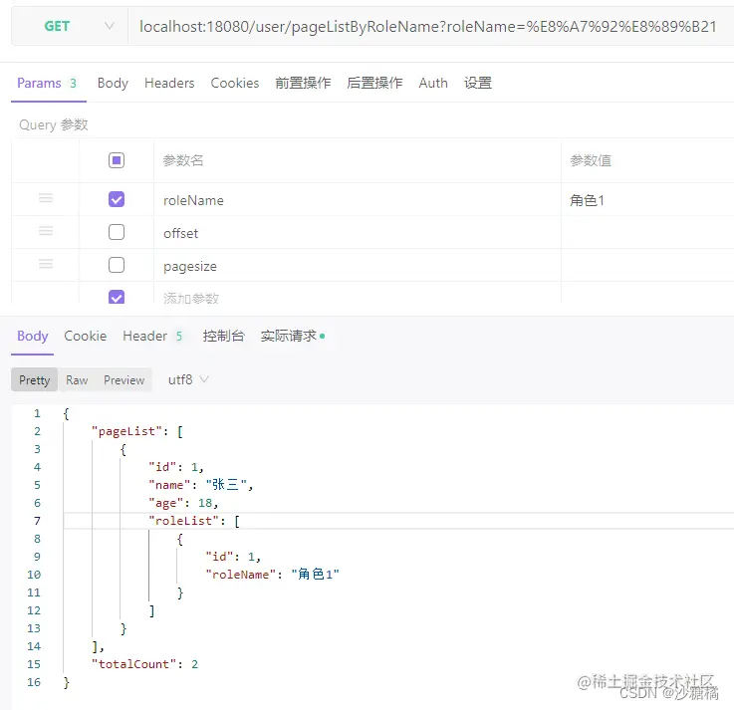Viewport: 734px width, 710px height.
Task: Open the utf8 encoding dropdown
Action: (x=188, y=379)
